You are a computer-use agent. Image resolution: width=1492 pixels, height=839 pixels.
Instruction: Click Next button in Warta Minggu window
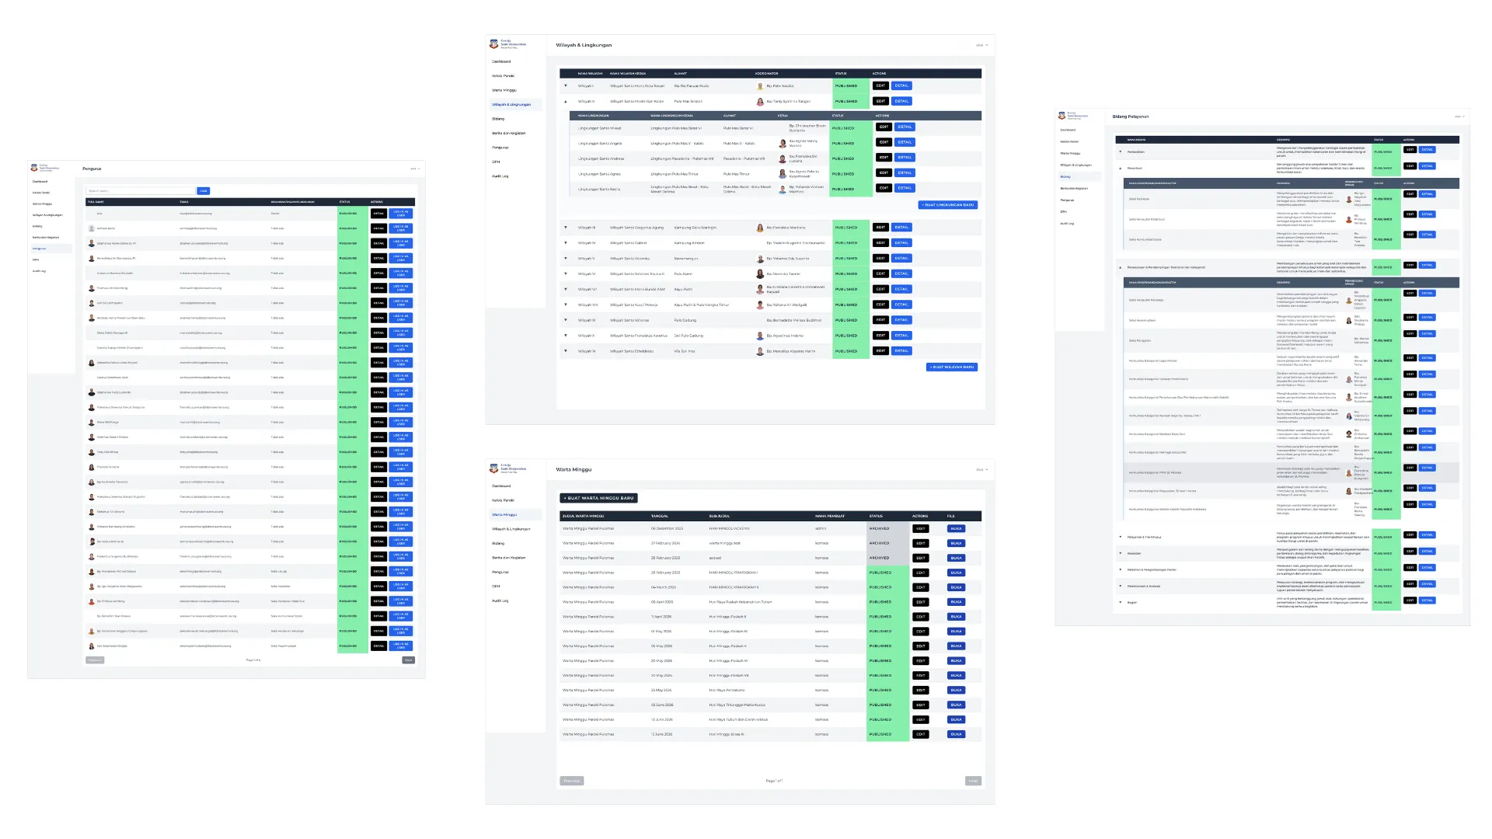point(973,781)
